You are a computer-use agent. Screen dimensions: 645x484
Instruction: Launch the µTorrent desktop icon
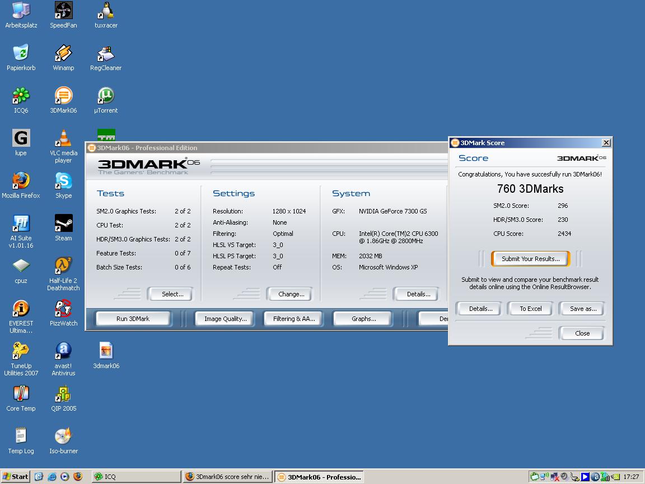tap(106, 100)
